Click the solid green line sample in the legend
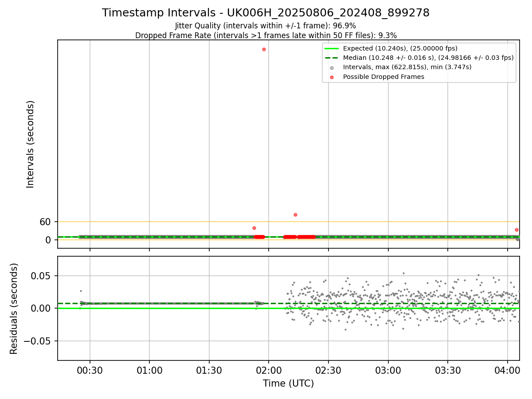Screen dimensions: 532x399 click(332, 49)
